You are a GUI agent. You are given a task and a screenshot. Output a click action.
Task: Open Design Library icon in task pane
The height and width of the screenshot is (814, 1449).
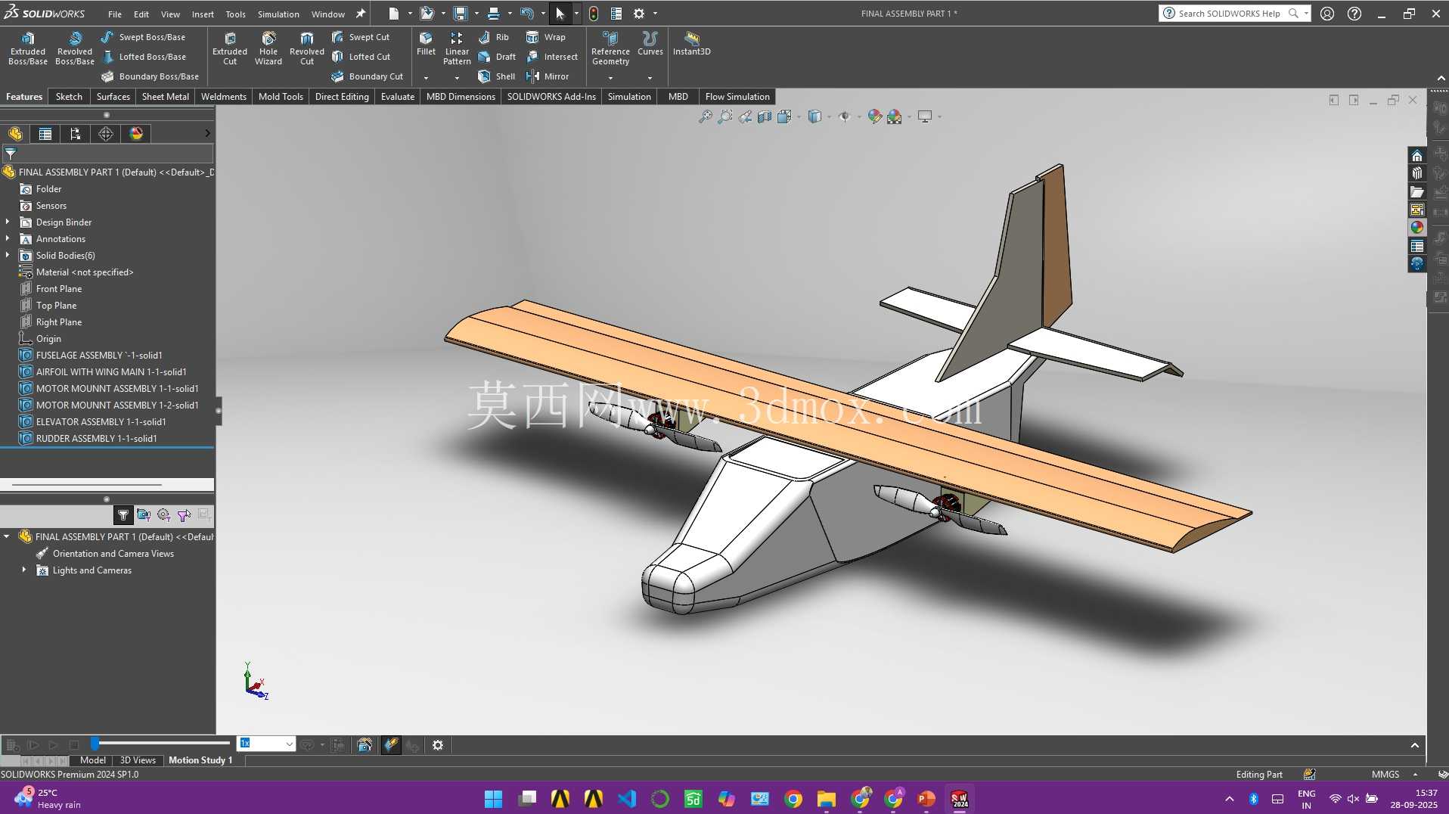click(1416, 173)
